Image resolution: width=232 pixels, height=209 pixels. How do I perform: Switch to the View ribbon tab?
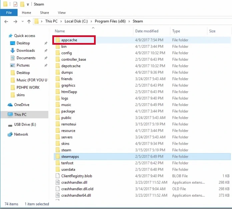pyautogui.click(x=62, y=13)
